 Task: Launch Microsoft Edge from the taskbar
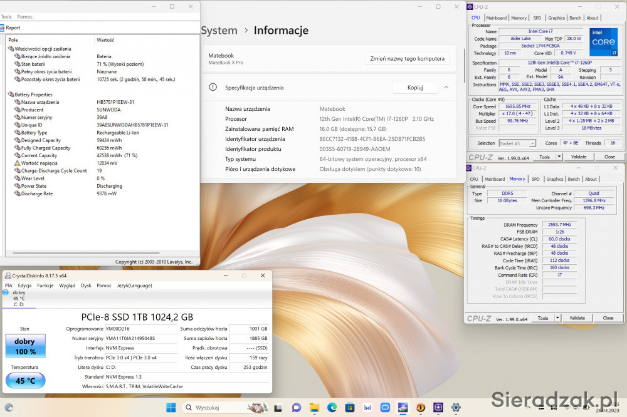point(332,408)
